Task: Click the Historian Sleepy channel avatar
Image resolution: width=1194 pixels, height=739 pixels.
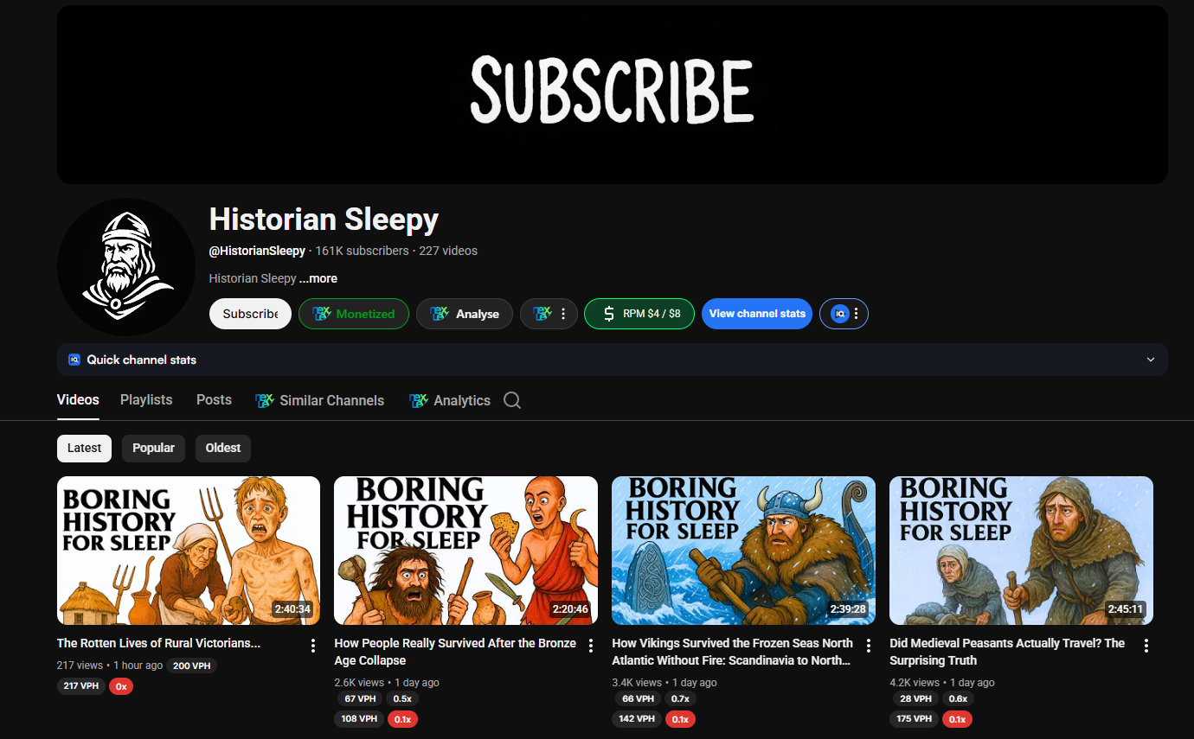Action: pyautogui.click(x=126, y=267)
